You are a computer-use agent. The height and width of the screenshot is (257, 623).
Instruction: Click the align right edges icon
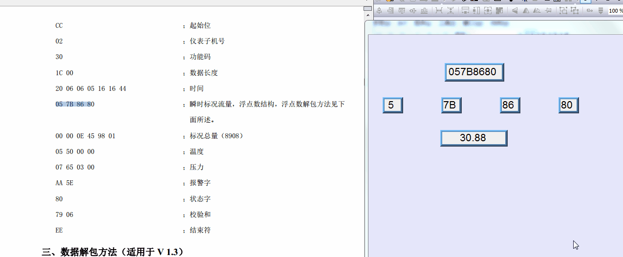(x=390, y=10)
